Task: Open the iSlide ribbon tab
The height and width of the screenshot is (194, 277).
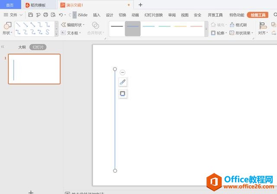Action: 83,15
